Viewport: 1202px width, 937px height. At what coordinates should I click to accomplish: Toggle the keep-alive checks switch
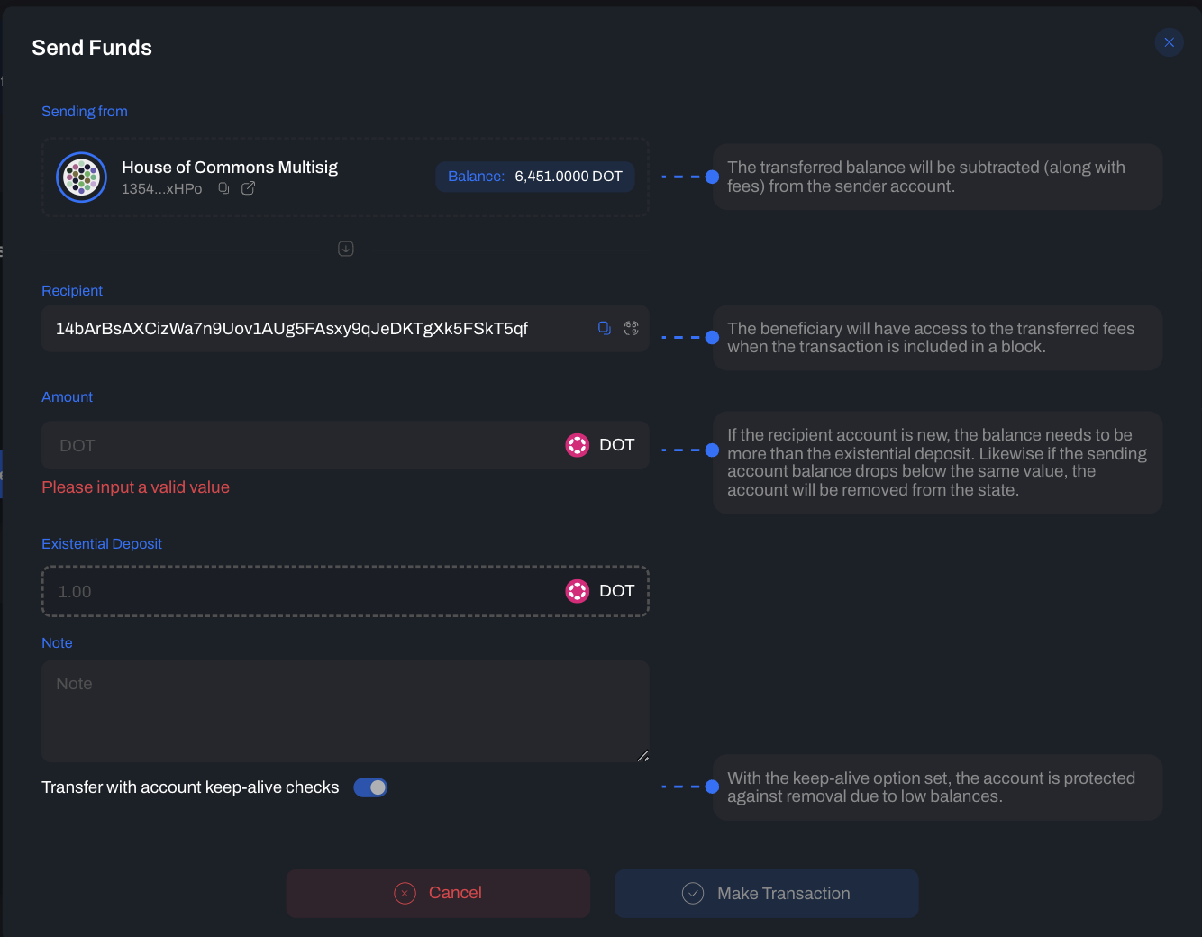click(x=370, y=787)
